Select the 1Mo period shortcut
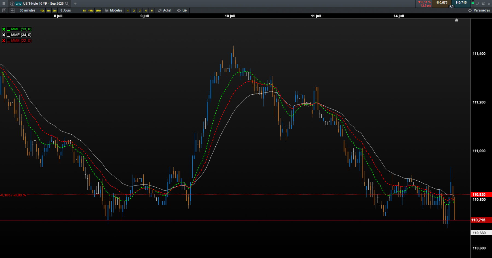 91,11
